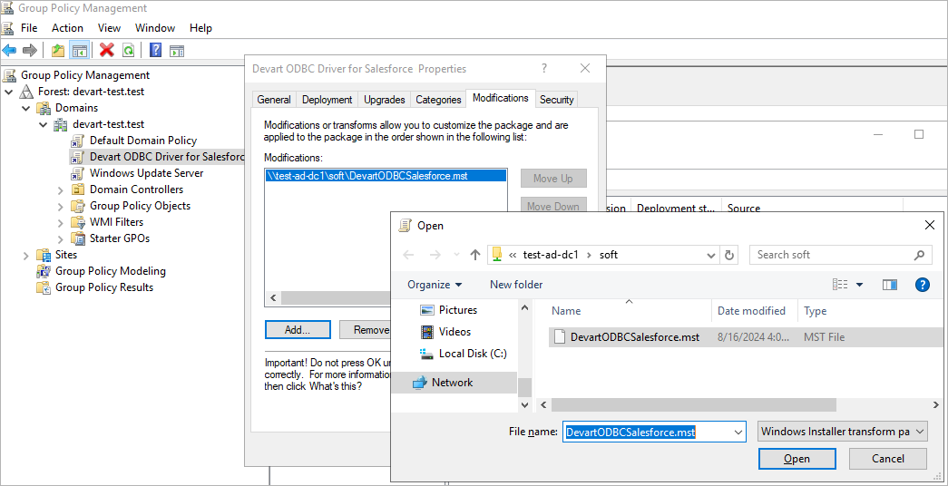Switch to the Deployment tab

[x=327, y=100]
